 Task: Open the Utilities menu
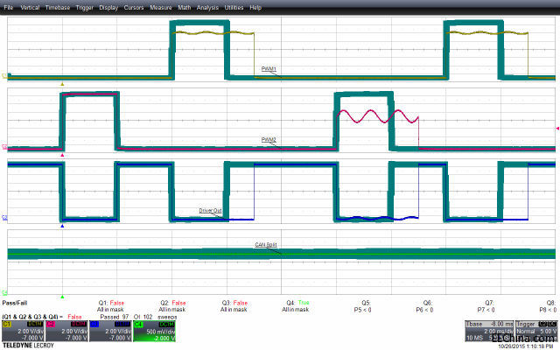(234, 8)
